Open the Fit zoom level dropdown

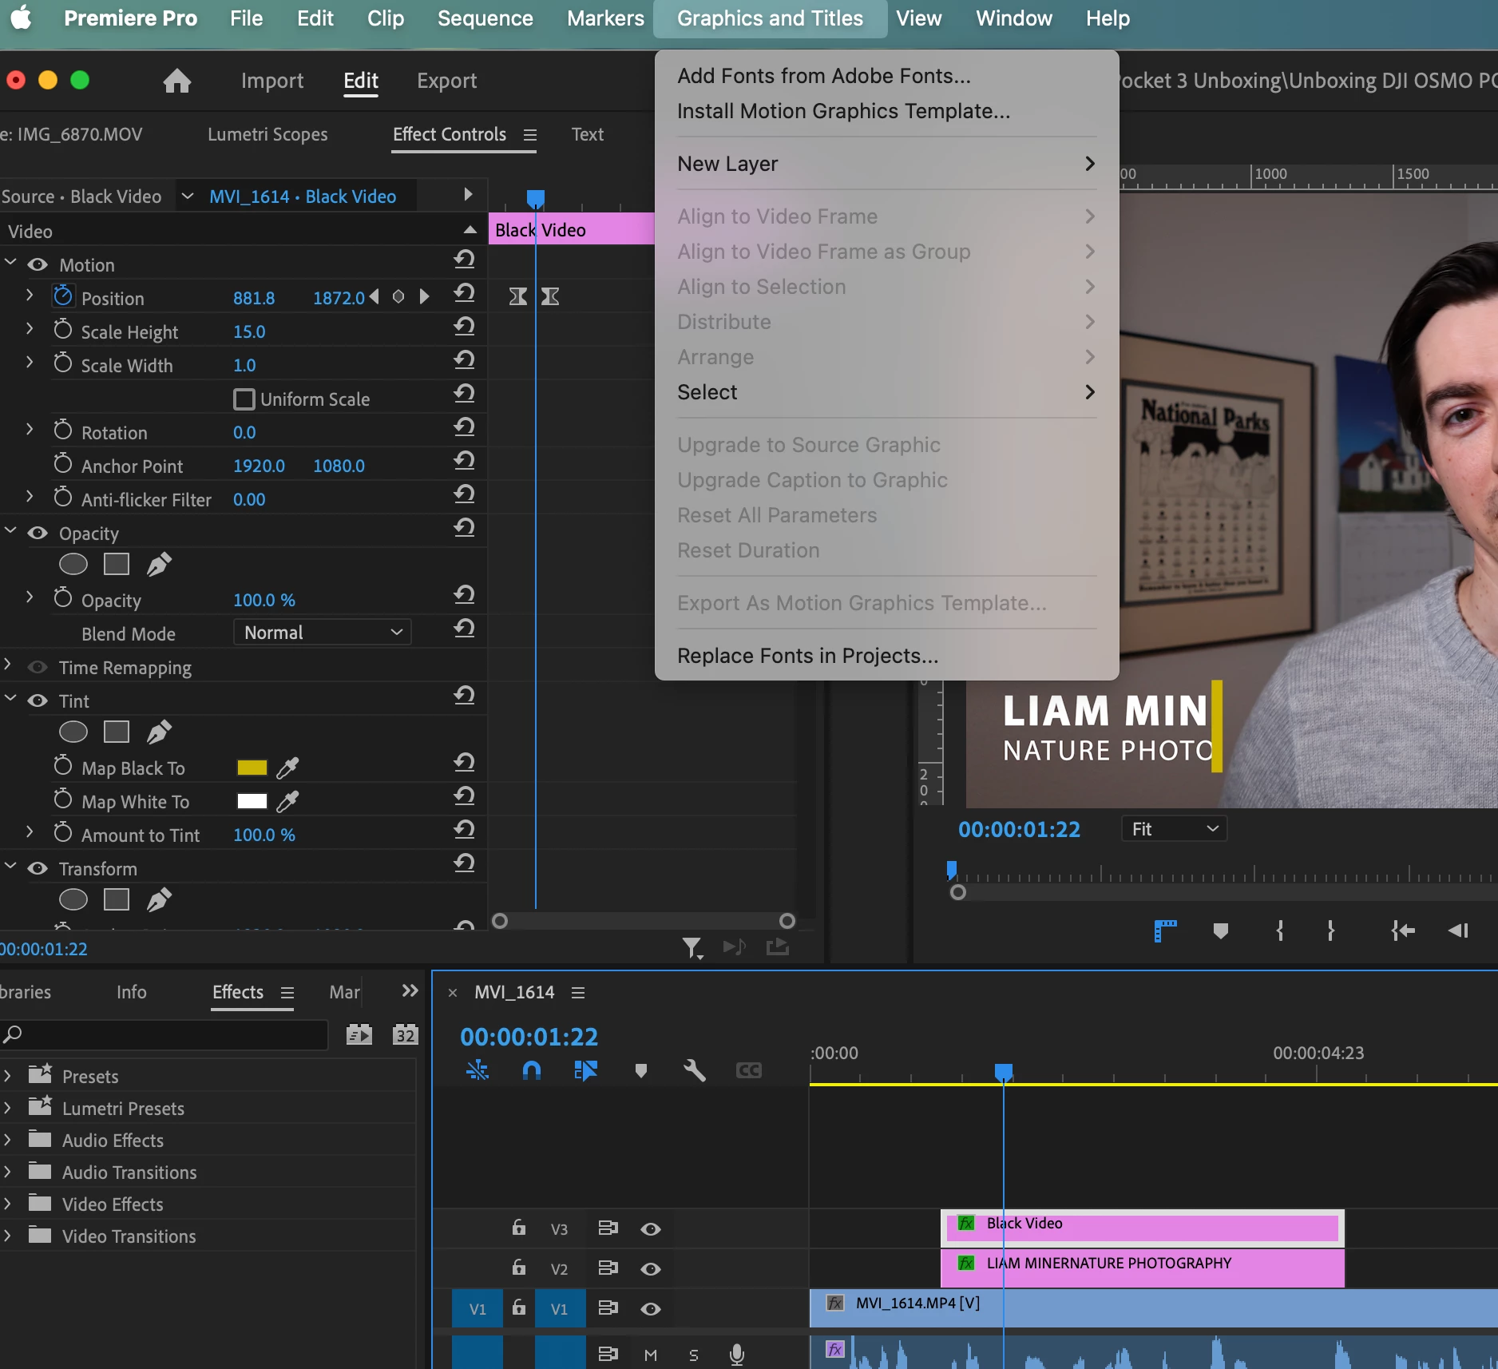coord(1174,829)
